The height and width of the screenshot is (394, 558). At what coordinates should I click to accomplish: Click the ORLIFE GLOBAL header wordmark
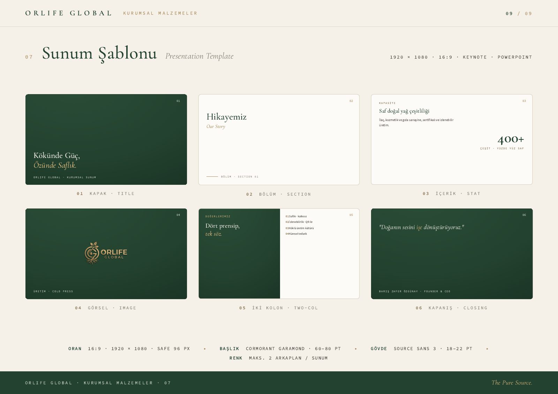68,13
